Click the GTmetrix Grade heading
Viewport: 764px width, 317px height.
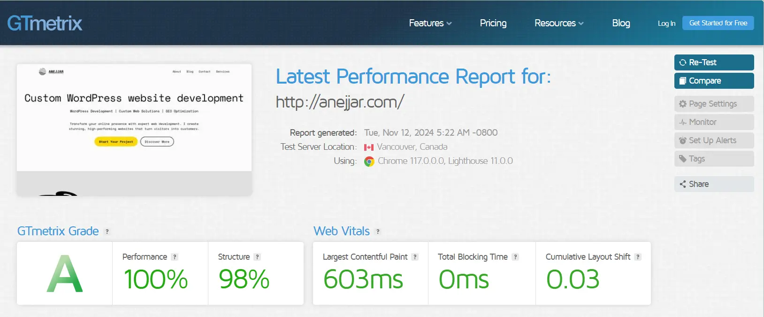click(x=58, y=231)
